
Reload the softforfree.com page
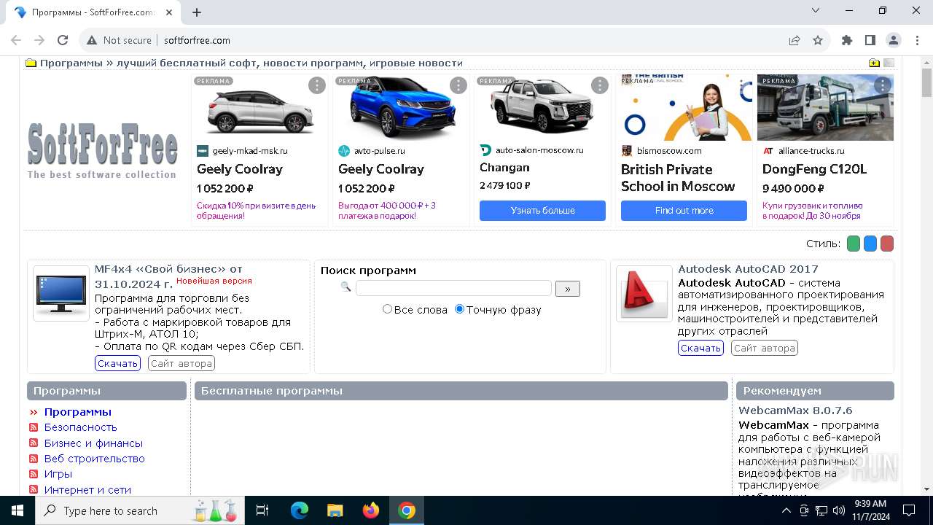pos(63,40)
